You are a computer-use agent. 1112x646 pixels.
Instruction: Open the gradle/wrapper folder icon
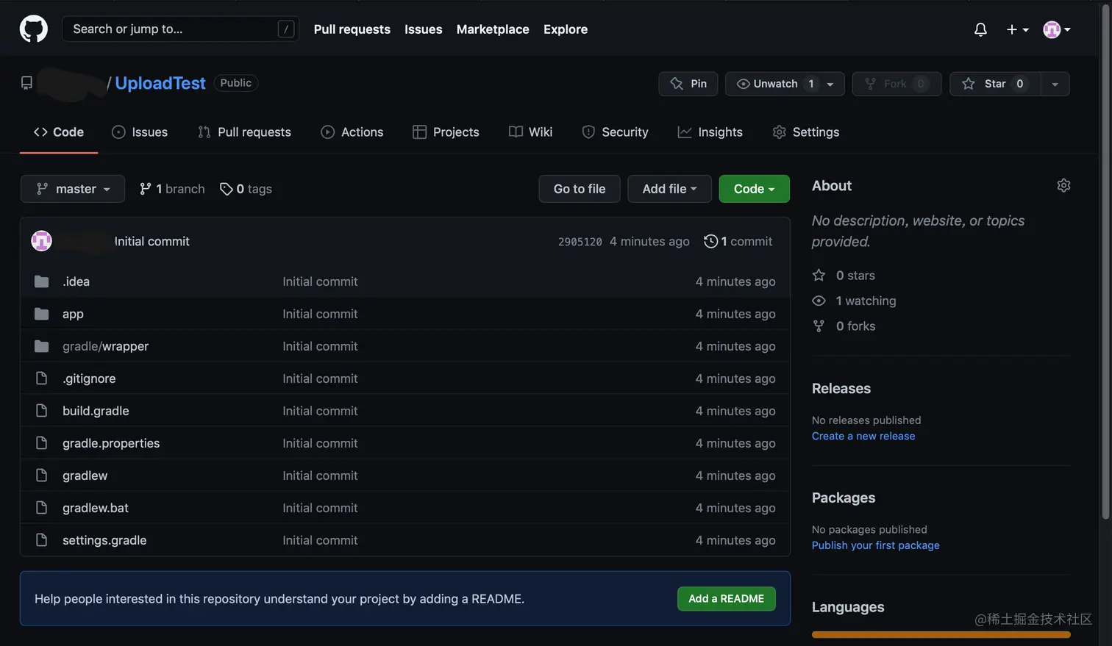tap(41, 346)
